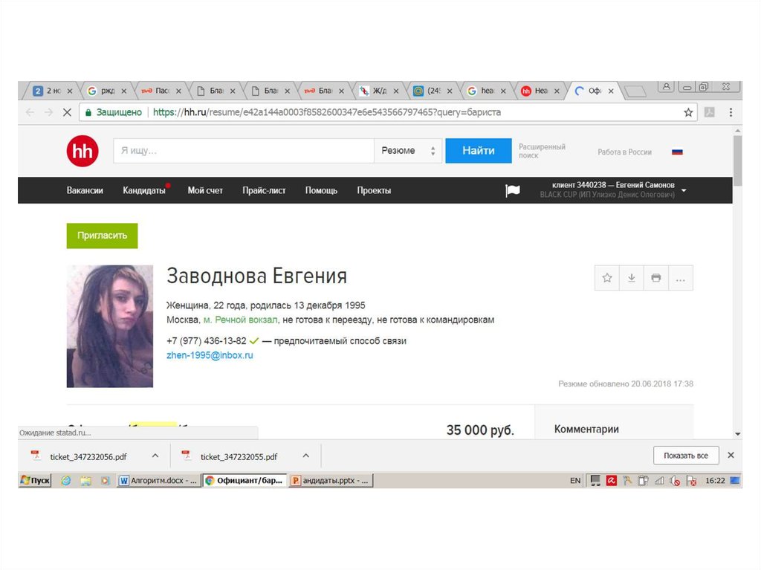The height and width of the screenshot is (570, 761).
Task: Click the hh logo icon
Action: coord(82,152)
